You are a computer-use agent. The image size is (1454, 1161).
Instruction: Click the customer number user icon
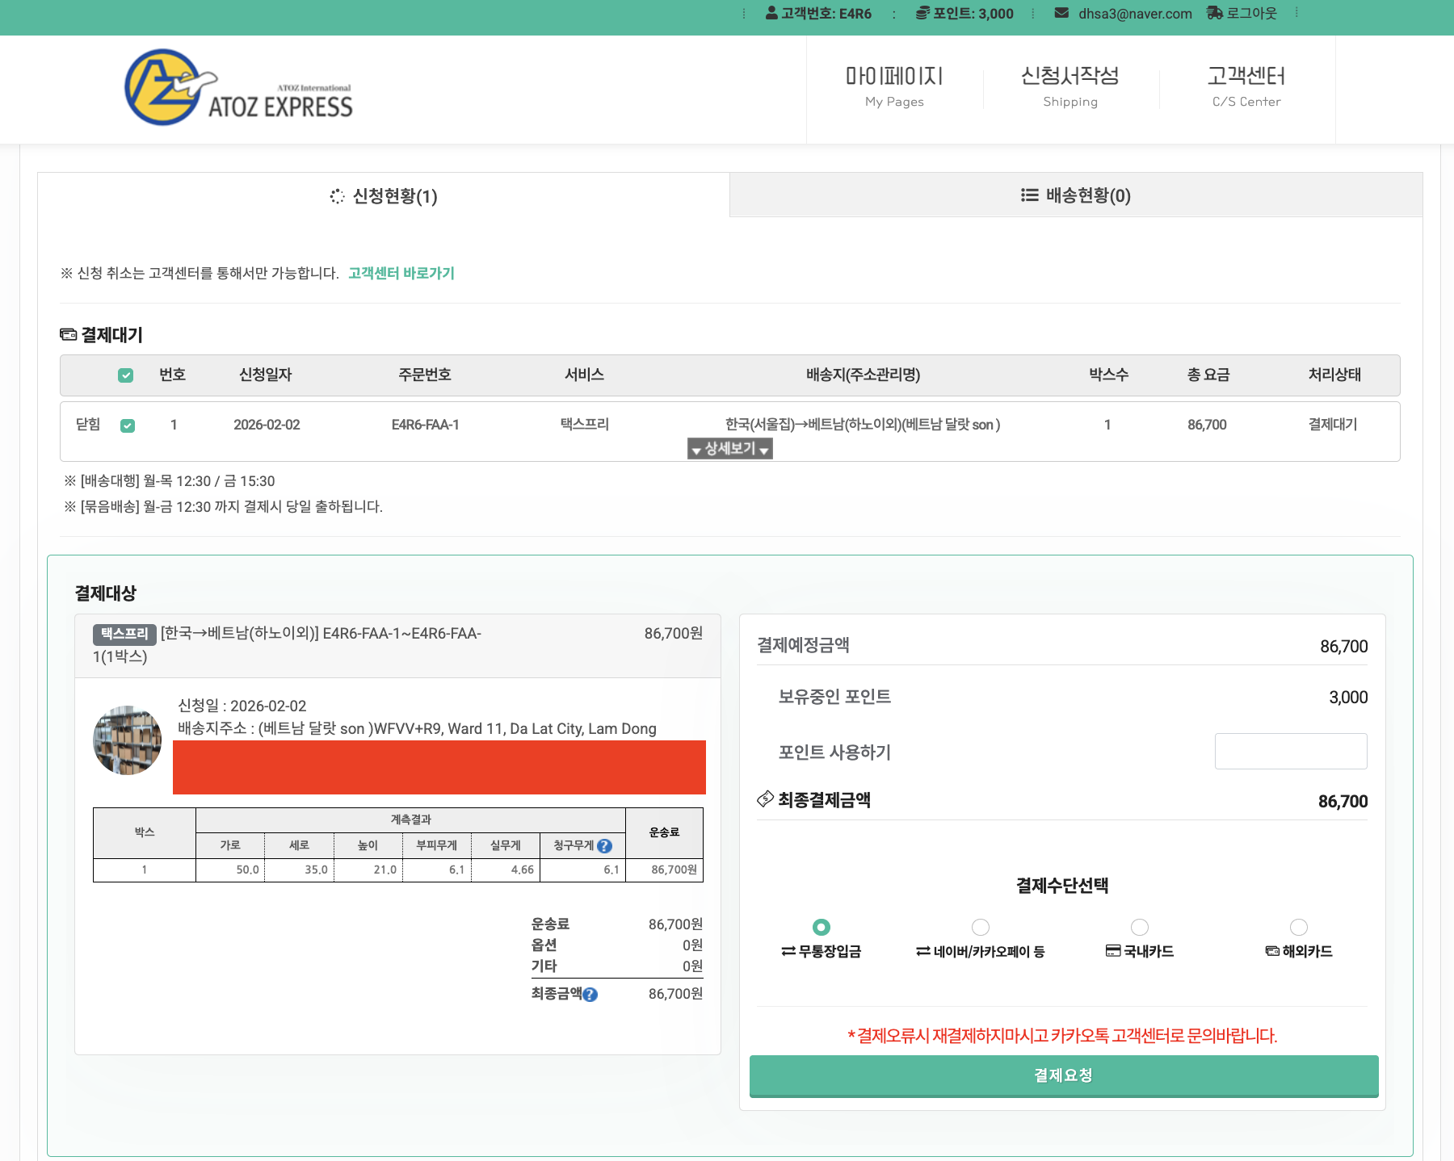click(771, 13)
